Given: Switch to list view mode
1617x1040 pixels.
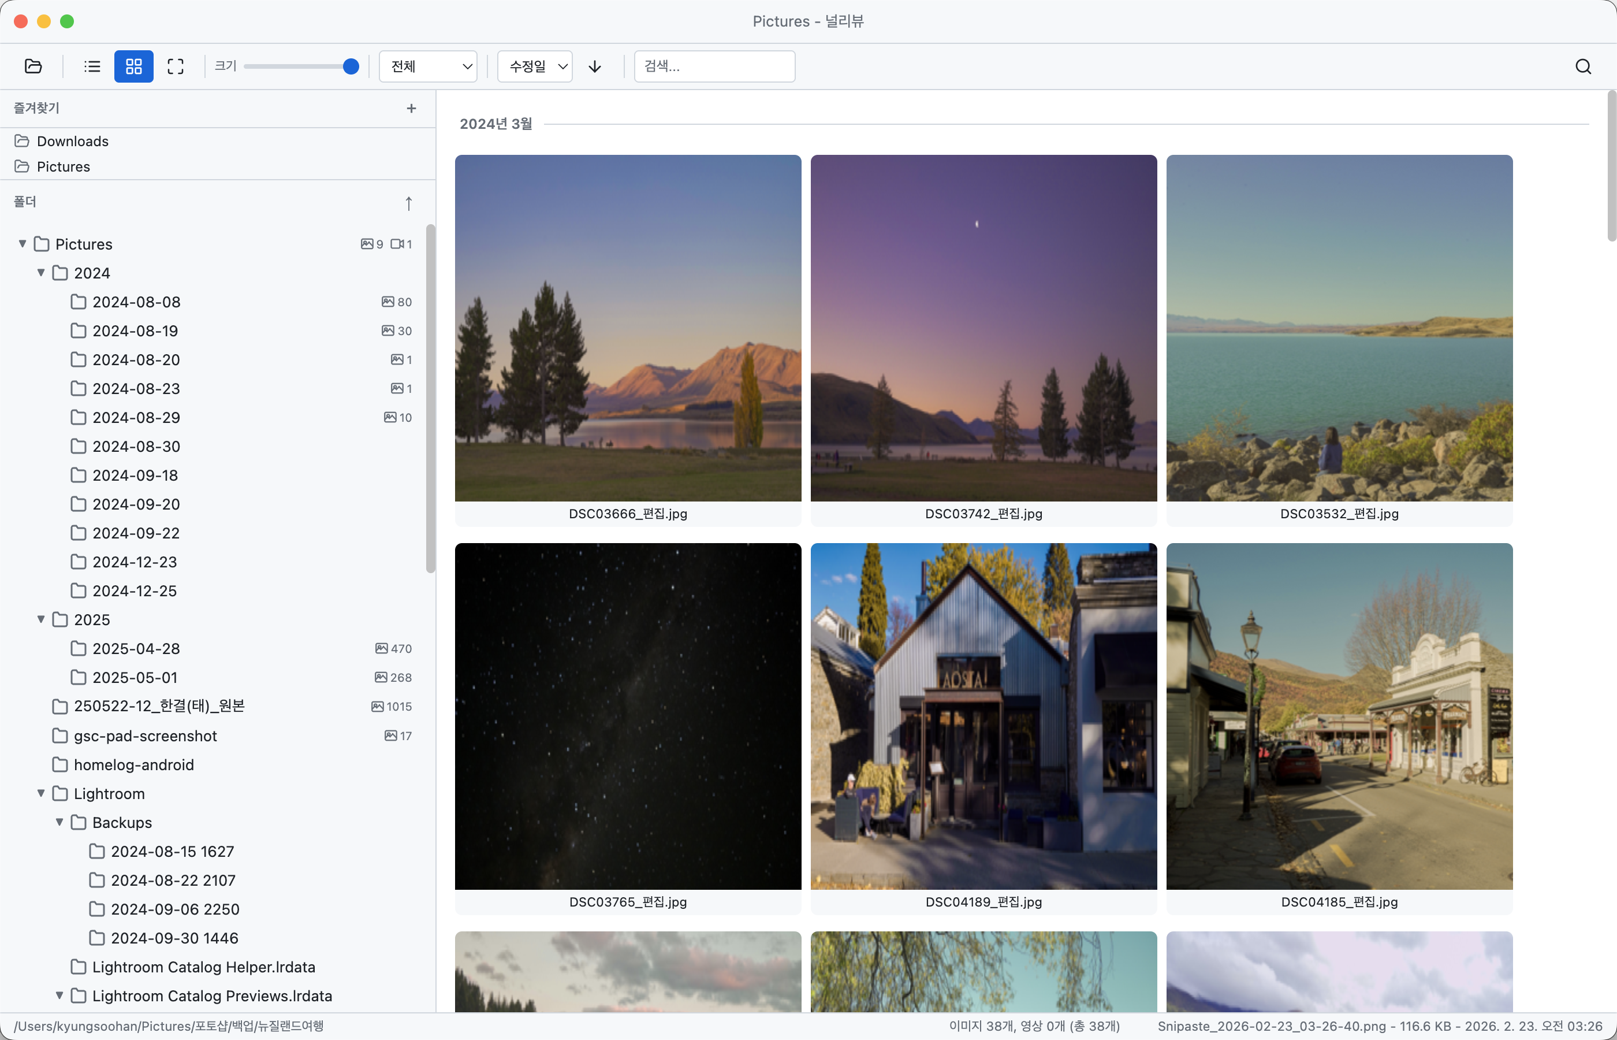Looking at the screenshot, I should 92,66.
